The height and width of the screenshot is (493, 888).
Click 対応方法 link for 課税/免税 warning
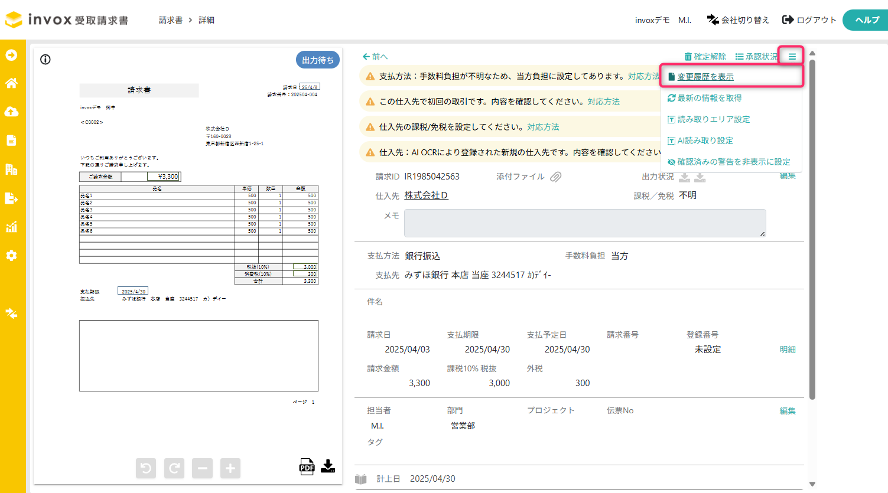click(x=543, y=127)
